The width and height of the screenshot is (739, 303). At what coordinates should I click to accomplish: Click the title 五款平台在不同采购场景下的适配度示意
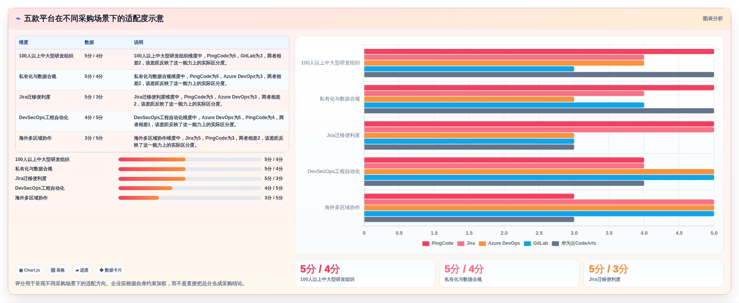[x=94, y=19]
